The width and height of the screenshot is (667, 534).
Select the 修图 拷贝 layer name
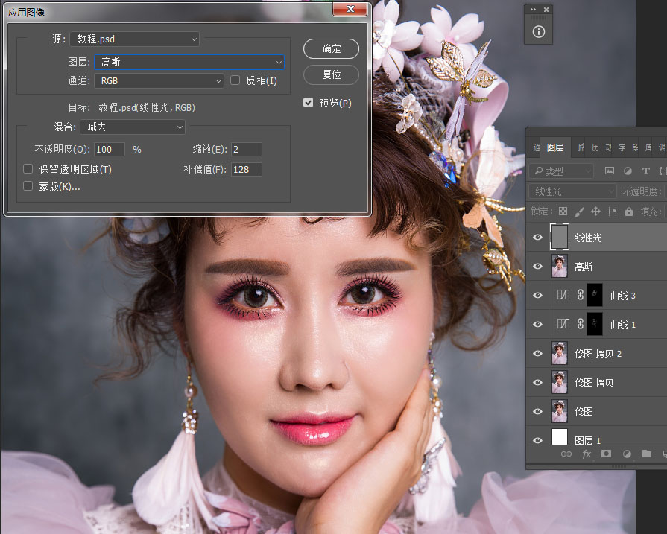click(x=594, y=383)
